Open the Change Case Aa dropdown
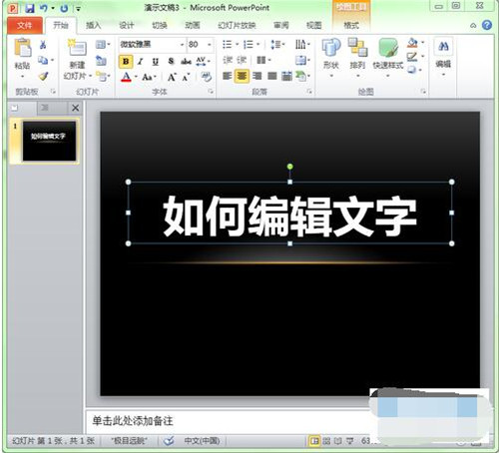 pyautogui.click(x=149, y=78)
